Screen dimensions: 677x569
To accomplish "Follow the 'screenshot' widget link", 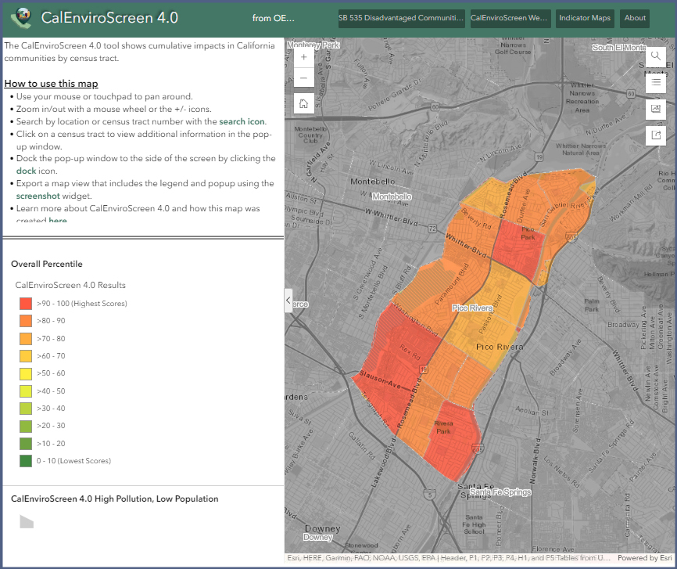I will click(x=38, y=196).
